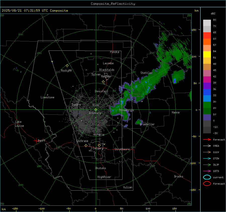Click the Banff town label

(x=41, y=140)
